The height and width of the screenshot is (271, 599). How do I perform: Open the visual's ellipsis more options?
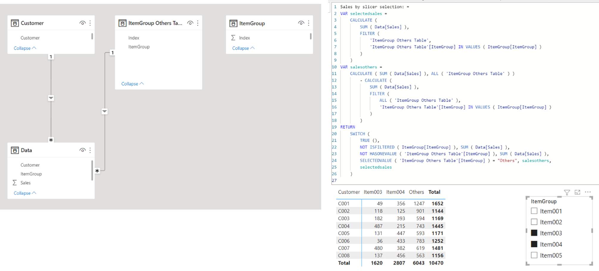(x=588, y=192)
